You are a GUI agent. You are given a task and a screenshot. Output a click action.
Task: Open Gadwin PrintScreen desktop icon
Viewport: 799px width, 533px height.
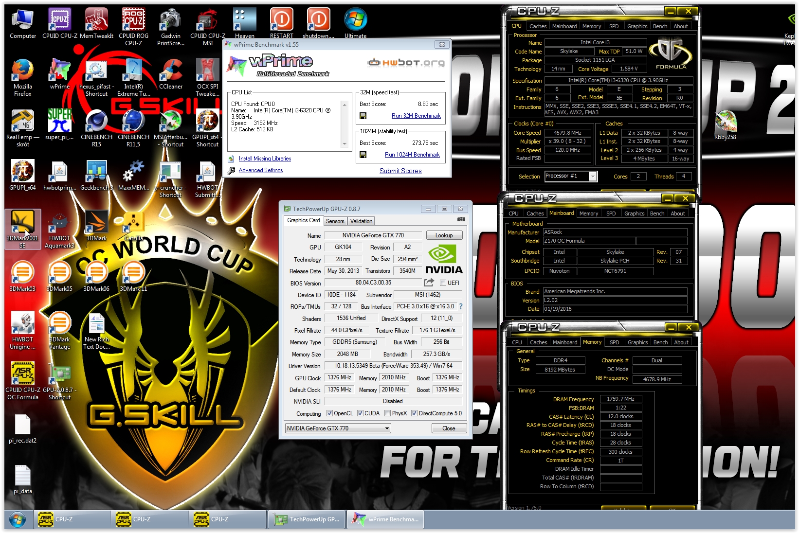(170, 27)
